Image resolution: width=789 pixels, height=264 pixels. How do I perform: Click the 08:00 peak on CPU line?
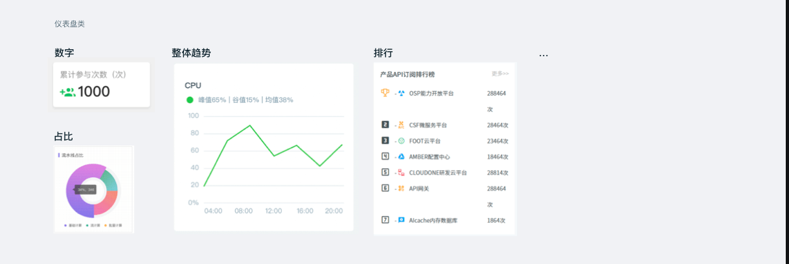click(x=250, y=126)
